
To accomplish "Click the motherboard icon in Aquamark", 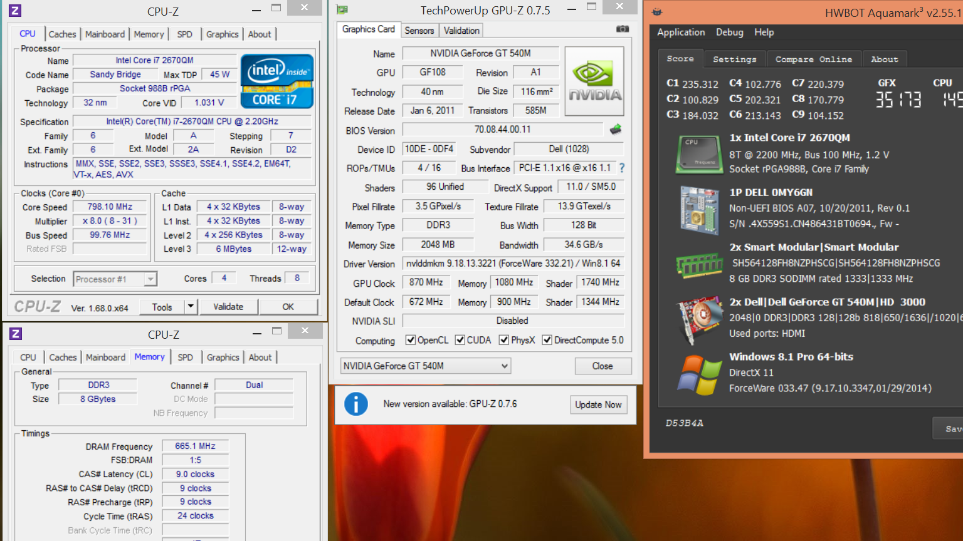I will point(700,209).
